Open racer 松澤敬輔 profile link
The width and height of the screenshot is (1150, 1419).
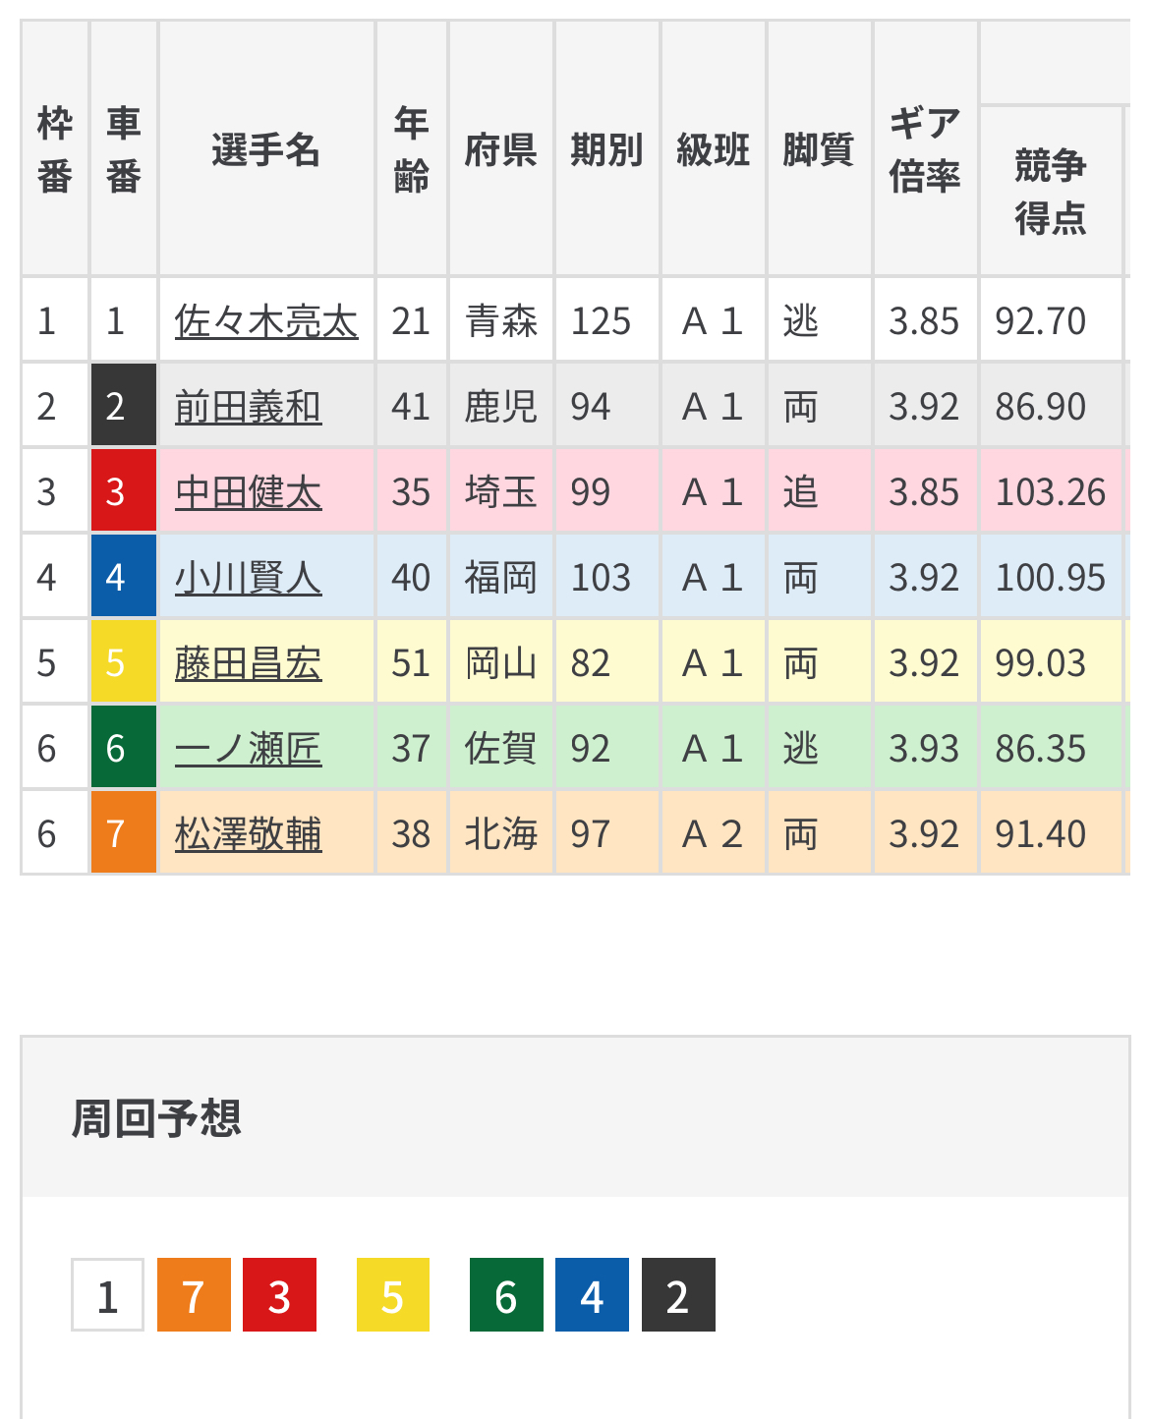click(x=248, y=834)
